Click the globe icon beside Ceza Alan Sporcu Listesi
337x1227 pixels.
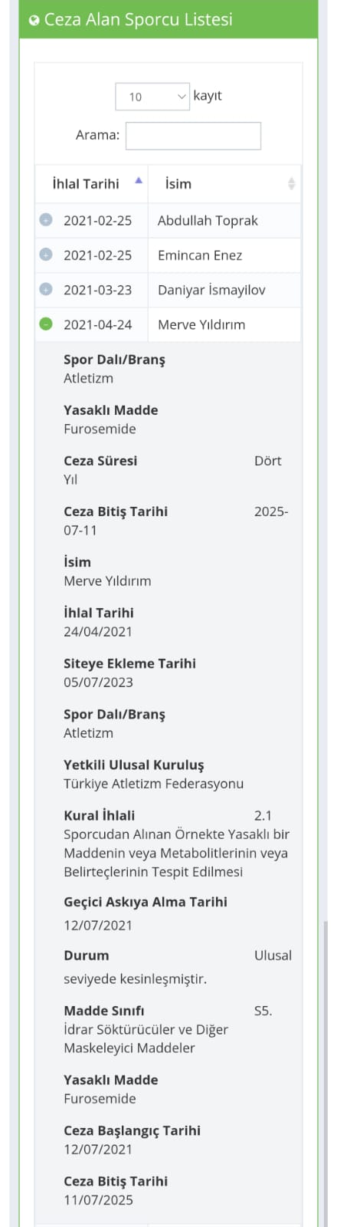coord(34,21)
